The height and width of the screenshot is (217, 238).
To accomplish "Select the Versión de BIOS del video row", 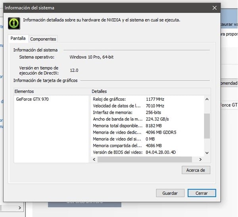I will [x=148, y=152].
